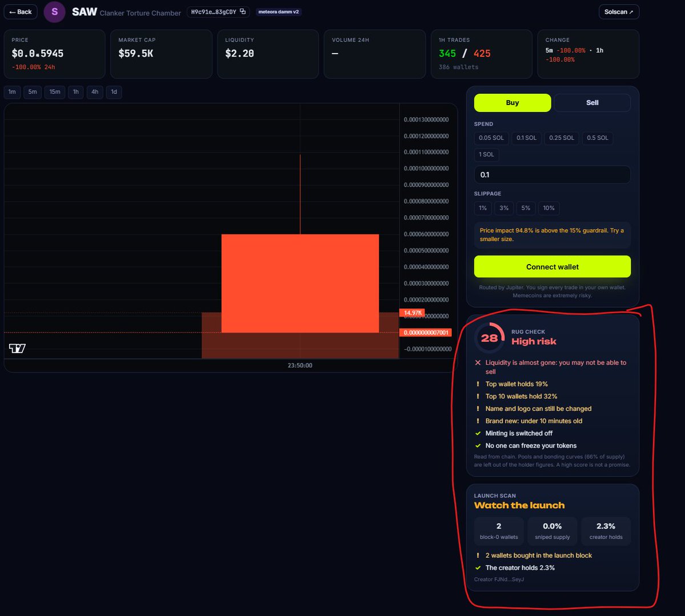
Task: Choose the 1 SOL spend preset
Action: [487, 154]
